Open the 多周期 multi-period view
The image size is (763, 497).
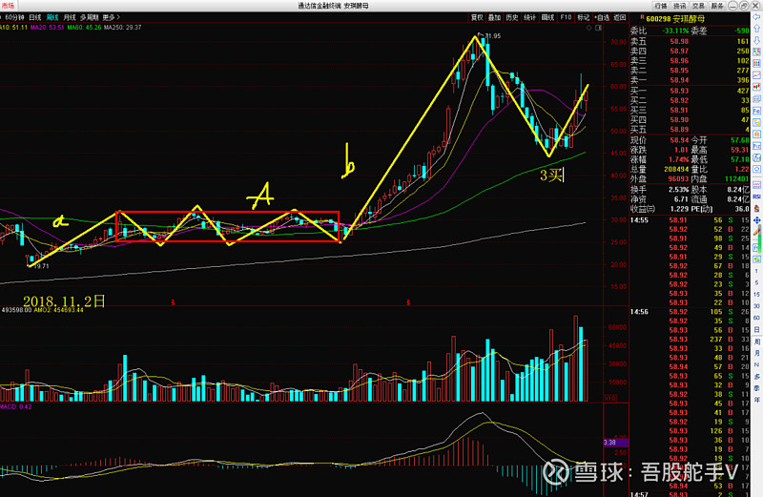(x=90, y=17)
